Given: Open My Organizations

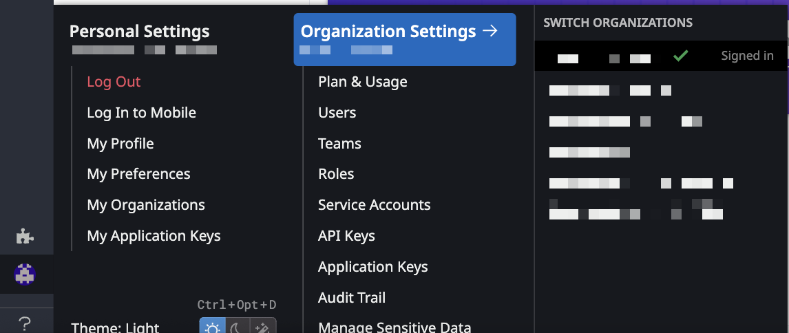Looking at the screenshot, I should pos(146,205).
